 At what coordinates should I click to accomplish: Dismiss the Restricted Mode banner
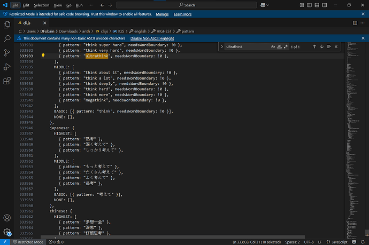363,14
